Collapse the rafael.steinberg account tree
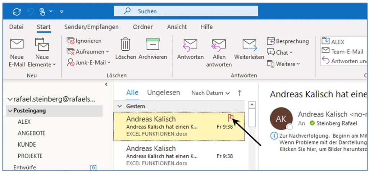 10,100
